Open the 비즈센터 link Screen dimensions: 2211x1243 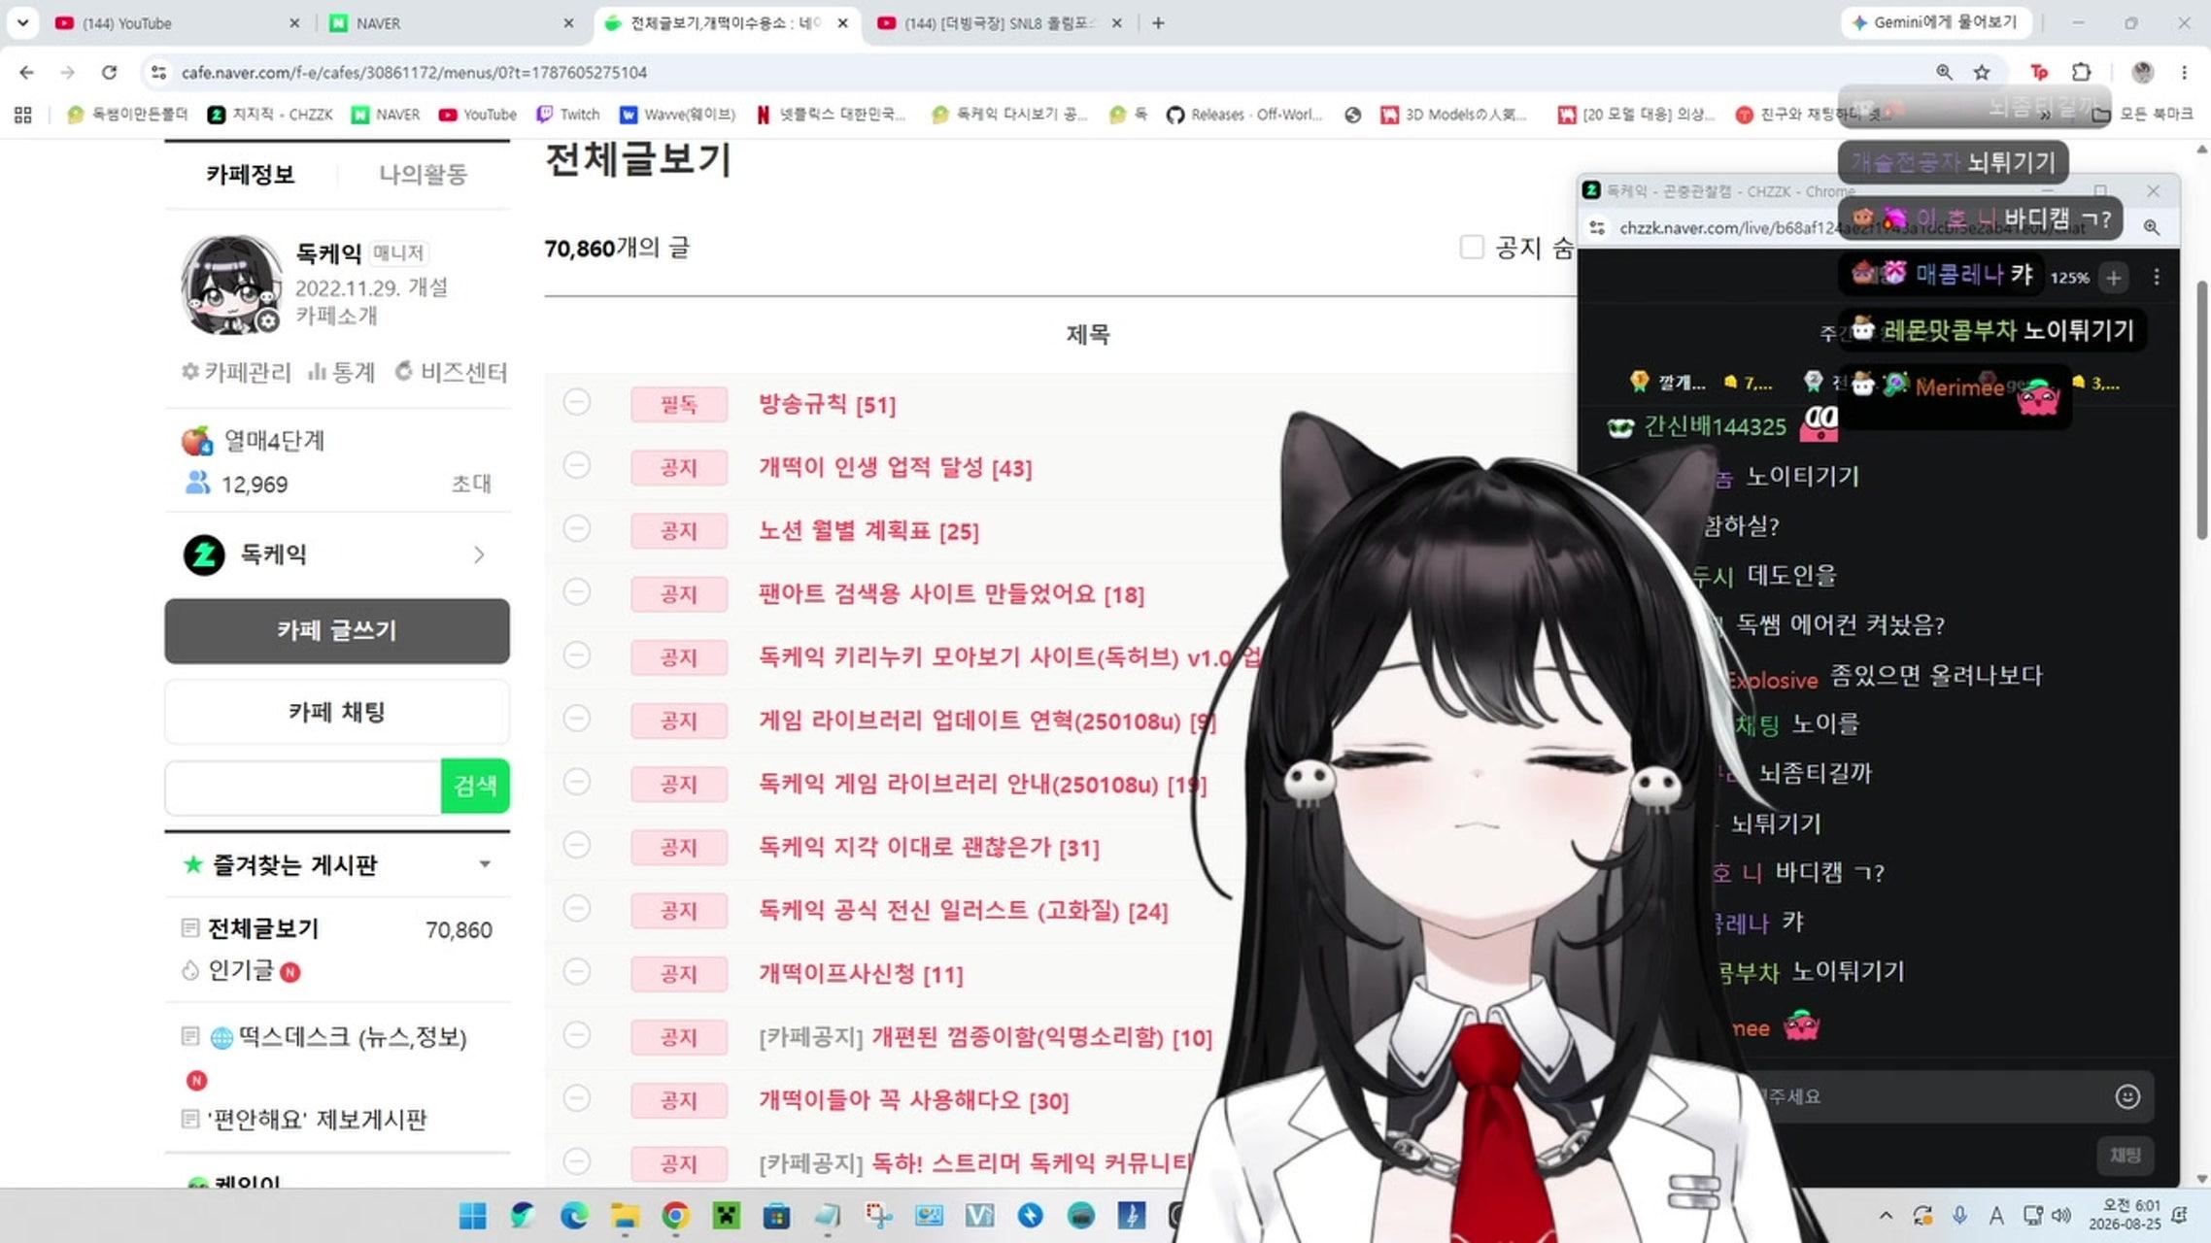point(451,372)
